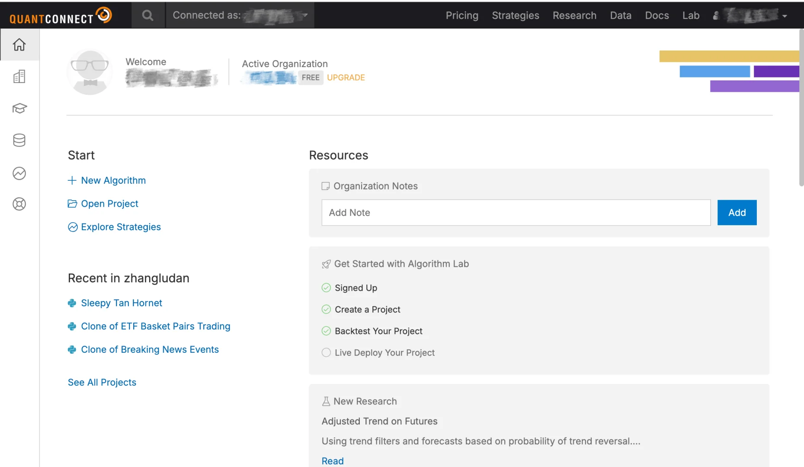Open the Organization building icon in sidebar
Viewport: 804px width, 467px height.
coord(19,77)
